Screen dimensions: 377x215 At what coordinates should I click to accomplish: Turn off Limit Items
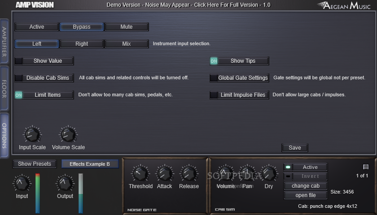click(x=44, y=95)
